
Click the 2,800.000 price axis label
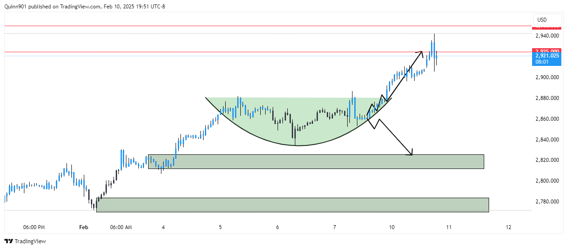click(547, 181)
